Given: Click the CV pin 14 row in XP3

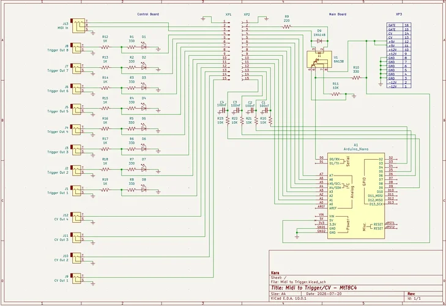Looking at the screenshot, I should point(399,33).
